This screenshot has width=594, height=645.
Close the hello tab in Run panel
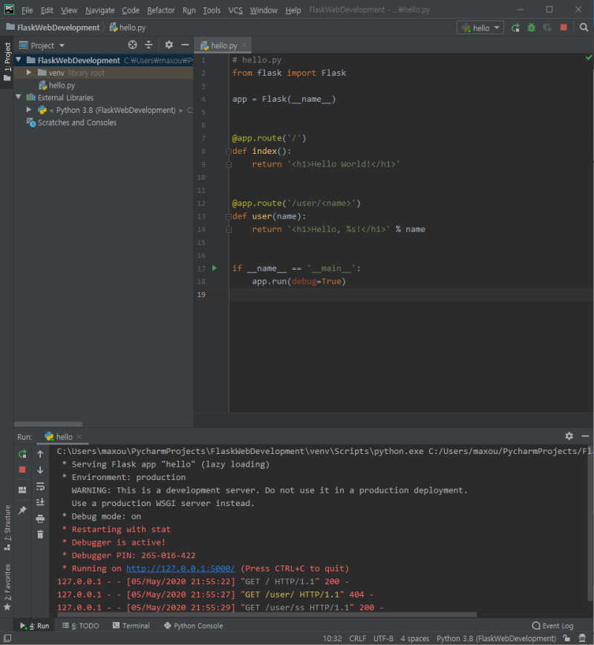pyautogui.click(x=79, y=436)
